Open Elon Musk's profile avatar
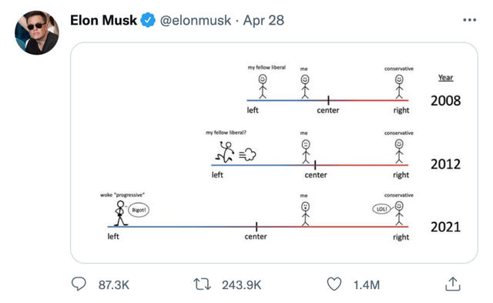The height and width of the screenshot is (303, 493). tap(37, 32)
